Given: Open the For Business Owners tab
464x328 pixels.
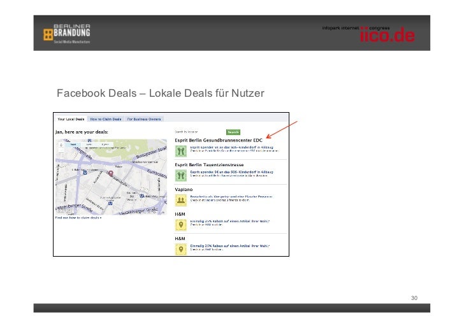Looking at the screenshot, I should pos(144,119).
